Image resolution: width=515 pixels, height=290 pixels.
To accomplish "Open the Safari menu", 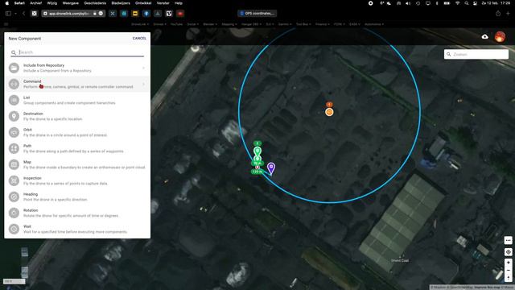I will [x=19, y=3].
